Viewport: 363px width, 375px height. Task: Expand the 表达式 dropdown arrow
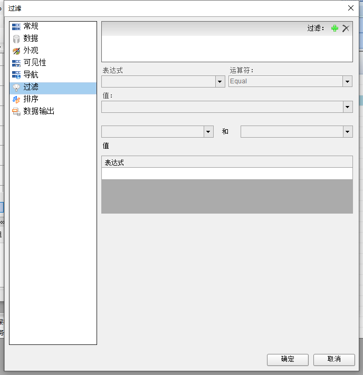pos(219,82)
